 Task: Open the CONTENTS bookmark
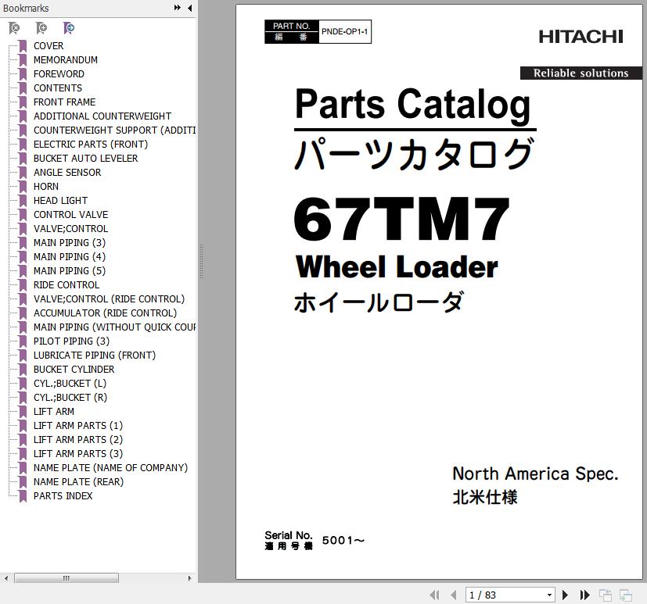click(58, 88)
